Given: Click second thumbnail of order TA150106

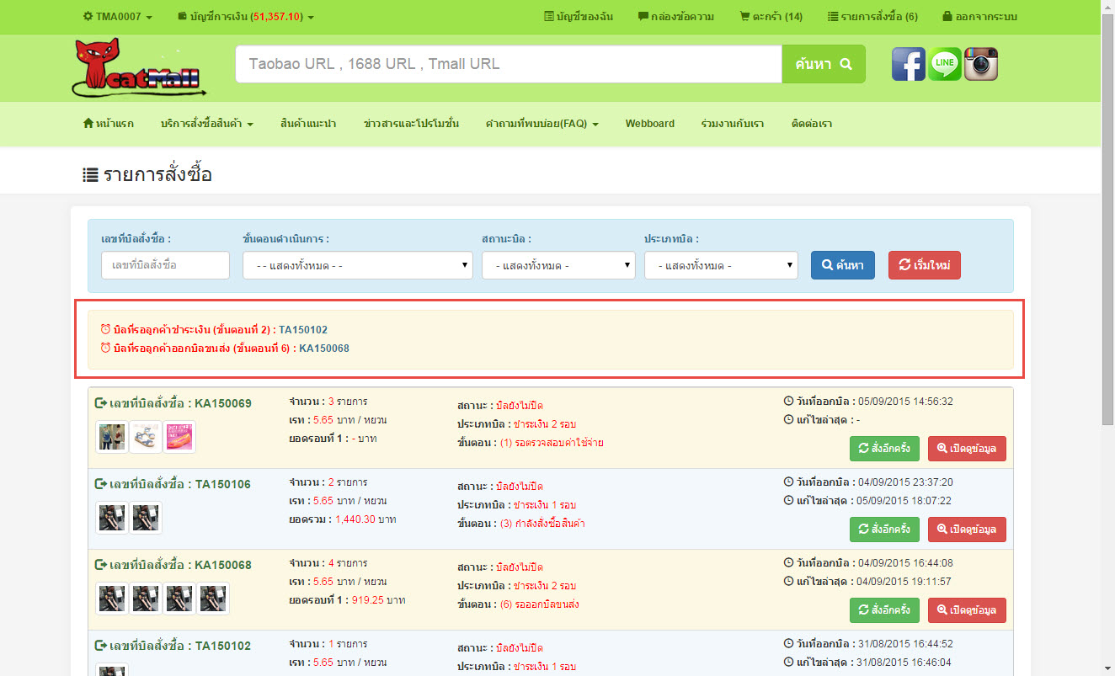Looking at the screenshot, I should [146, 518].
